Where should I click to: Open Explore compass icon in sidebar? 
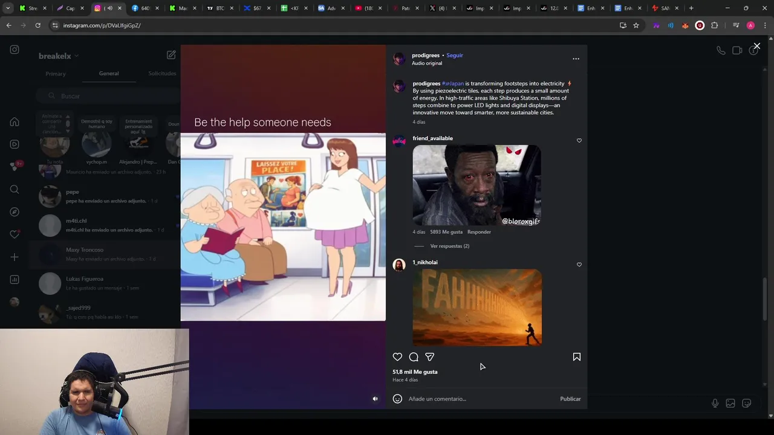(15, 212)
